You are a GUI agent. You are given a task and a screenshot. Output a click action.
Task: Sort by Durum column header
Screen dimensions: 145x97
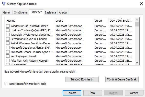pos(101,21)
